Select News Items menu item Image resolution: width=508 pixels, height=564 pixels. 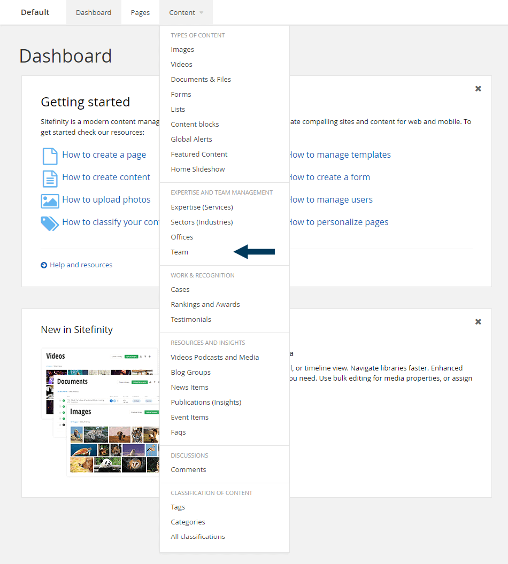tap(190, 388)
